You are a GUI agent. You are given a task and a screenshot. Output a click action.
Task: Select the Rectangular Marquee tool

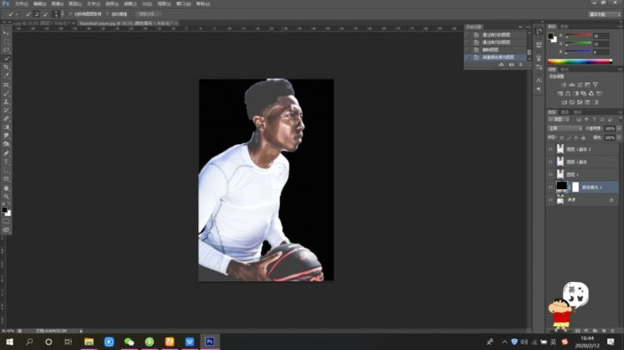pyautogui.click(x=6, y=42)
